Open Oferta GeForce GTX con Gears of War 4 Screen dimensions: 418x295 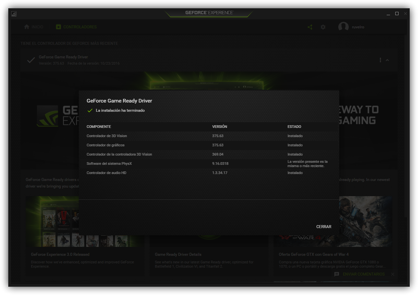[x=314, y=254]
